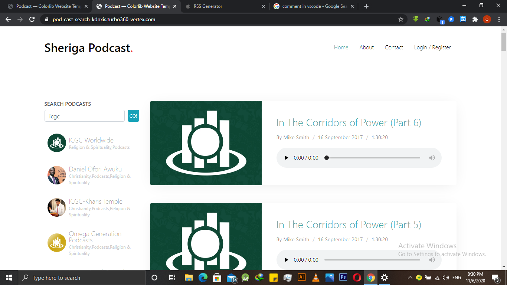The width and height of the screenshot is (507, 285).
Task: Open the ICGC Worldwide podcast logo
Action: (x=56, y=143)
